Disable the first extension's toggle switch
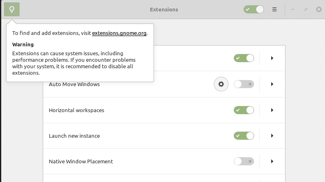Viewport: 325px width, 182px height. (x=244, y=58)
